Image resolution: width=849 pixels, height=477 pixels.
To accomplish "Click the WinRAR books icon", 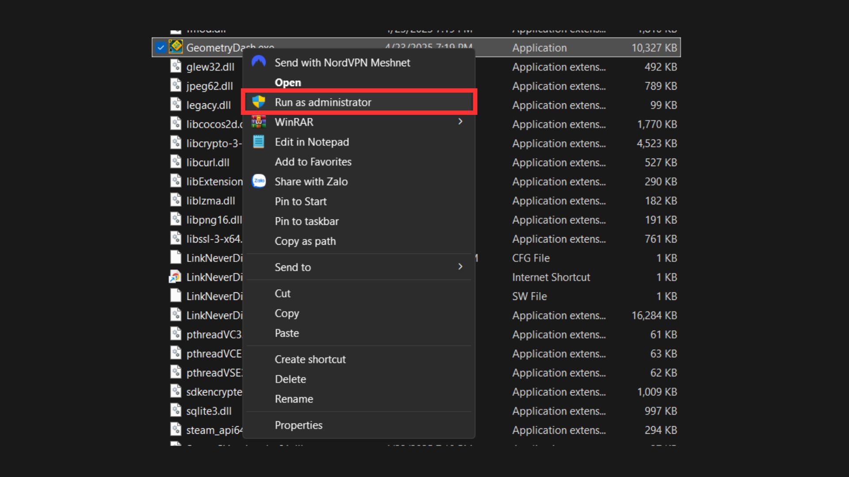I will tap(259, 121).
